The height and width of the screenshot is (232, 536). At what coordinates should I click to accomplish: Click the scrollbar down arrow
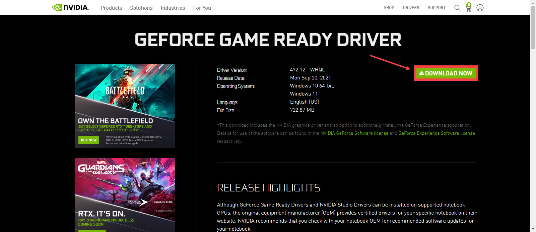[533, 229]
